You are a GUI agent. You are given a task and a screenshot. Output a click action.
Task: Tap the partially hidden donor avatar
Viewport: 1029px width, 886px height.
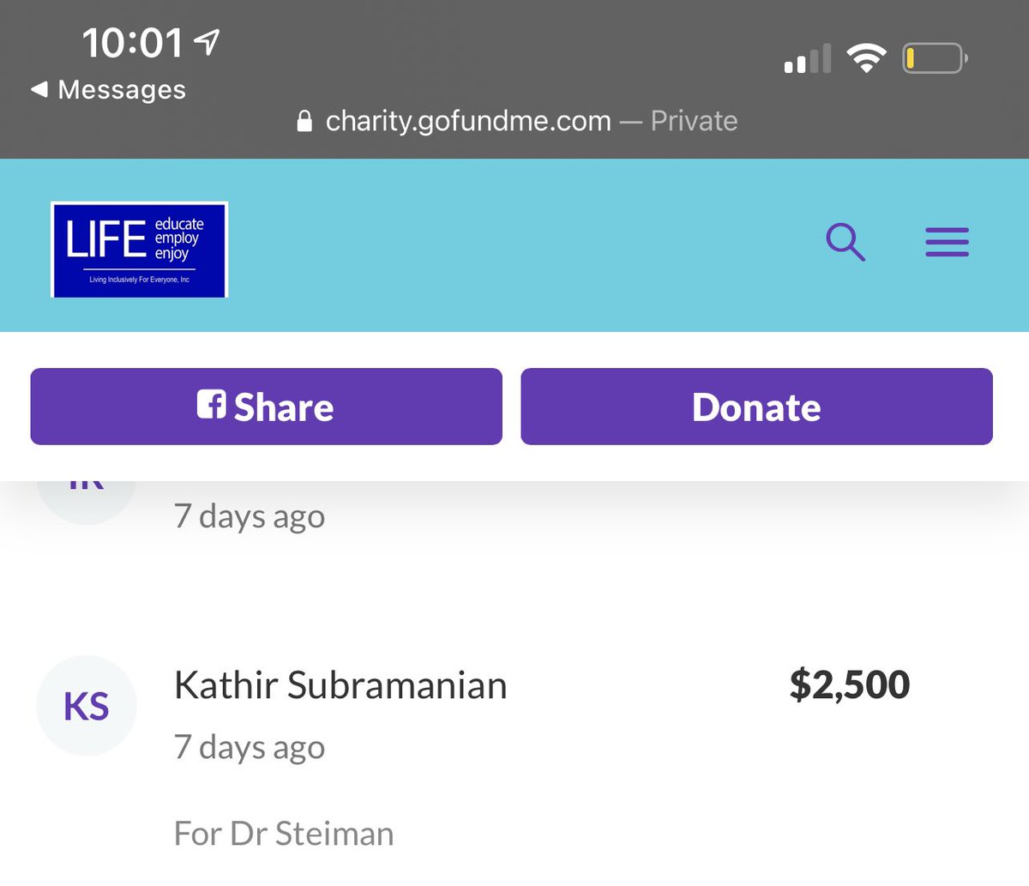click(87, 499)
